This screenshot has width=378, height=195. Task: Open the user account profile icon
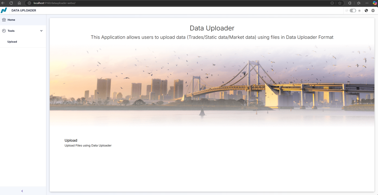(373, 10)
